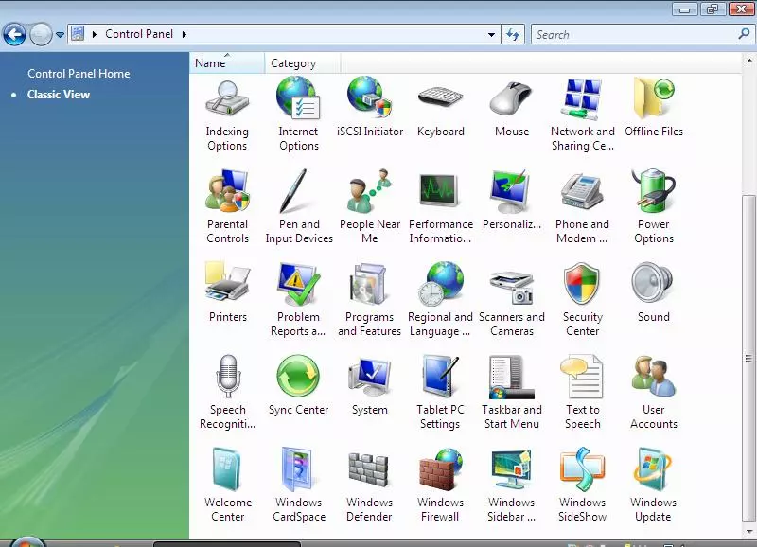Screen dimensions: 757x547
Task: Open Taskbar and Start Menu
Action: pyautogui.click(x=512, y=392)
